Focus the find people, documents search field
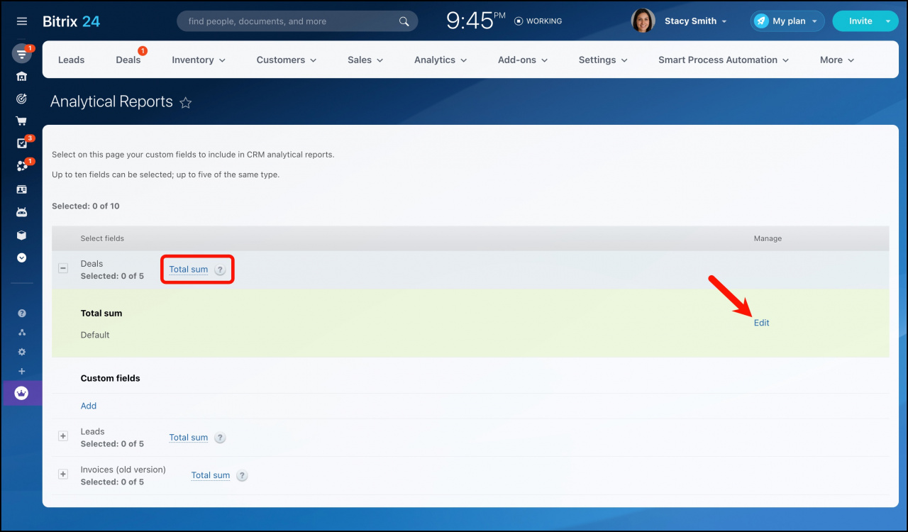 point(297,21)
